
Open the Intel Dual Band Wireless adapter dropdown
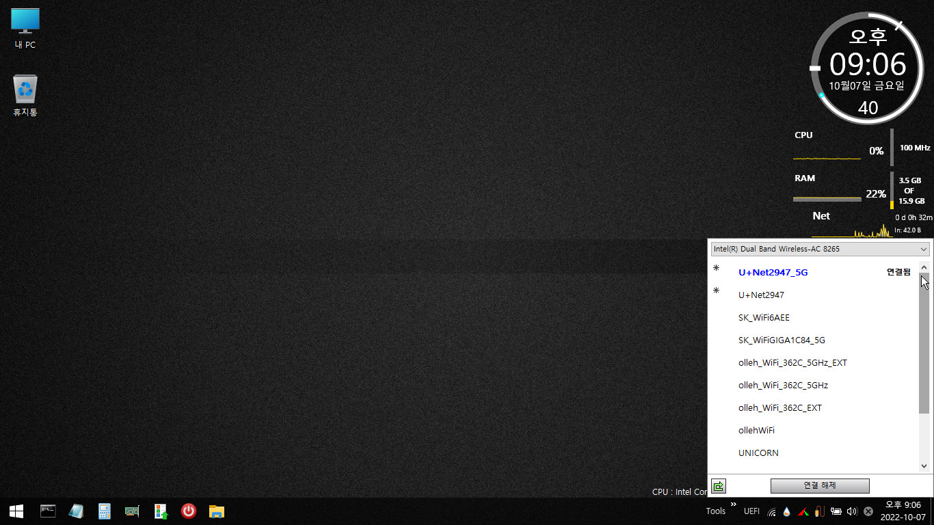pos(820,249)
